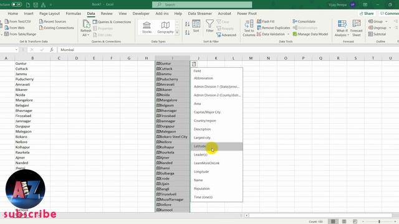Import data From Text/CSV
This screenshot has width=399, height=224.
pos(18,22)
